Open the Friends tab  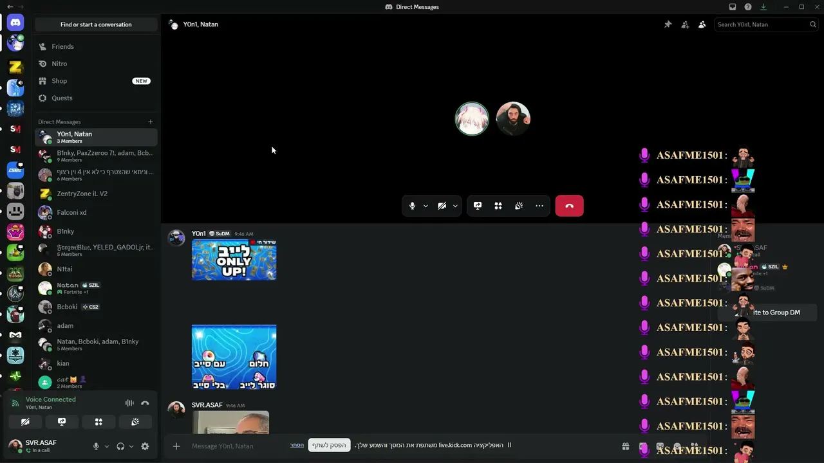click(x=96, y=46)
